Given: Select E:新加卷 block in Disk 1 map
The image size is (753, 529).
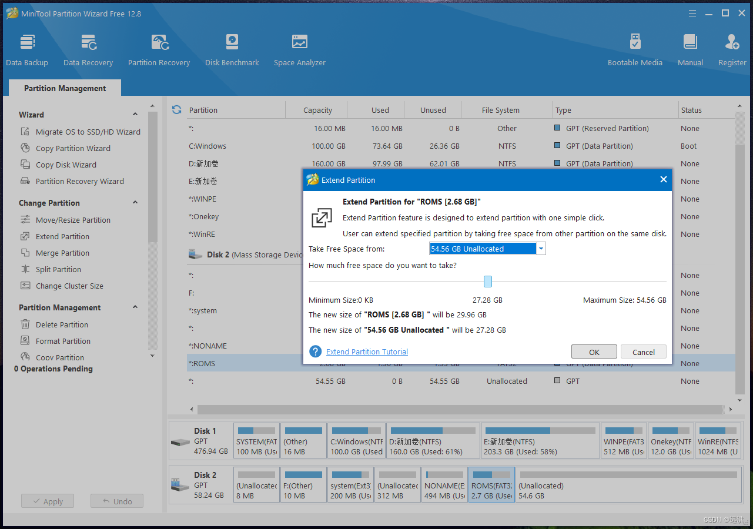Looking at the screenshot, I should (540, 441).
